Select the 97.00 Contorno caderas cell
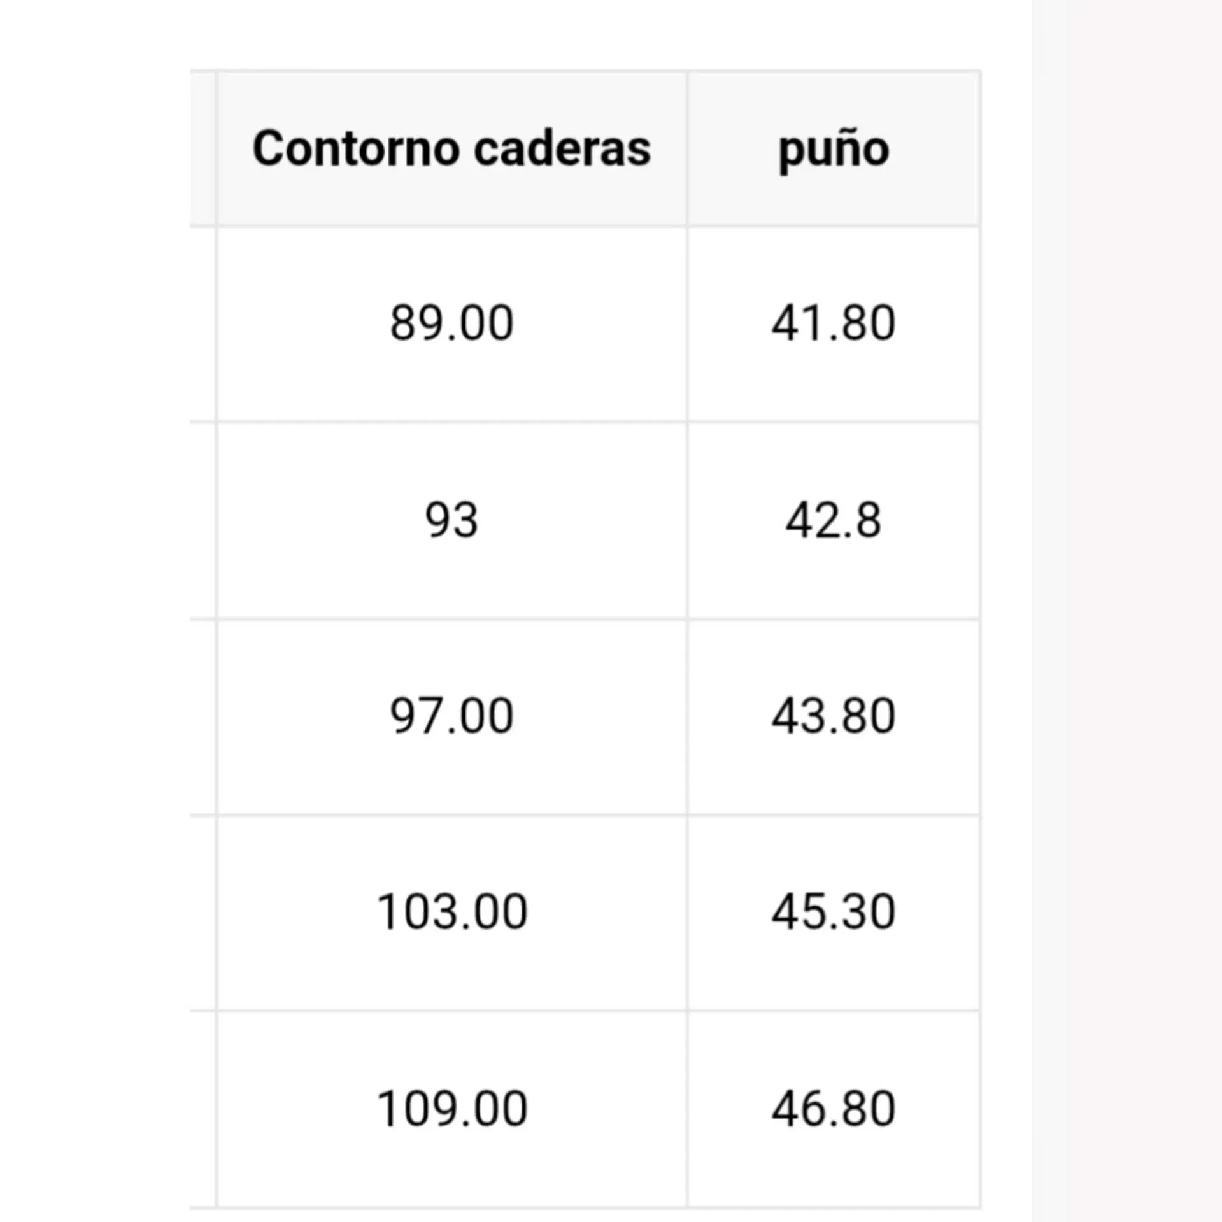1222x1222 pixels. pos(451,716)
